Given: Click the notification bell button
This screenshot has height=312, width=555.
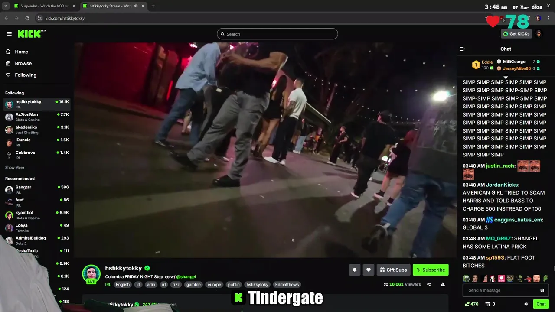Looking at the screenshot, I should (355, 270).
